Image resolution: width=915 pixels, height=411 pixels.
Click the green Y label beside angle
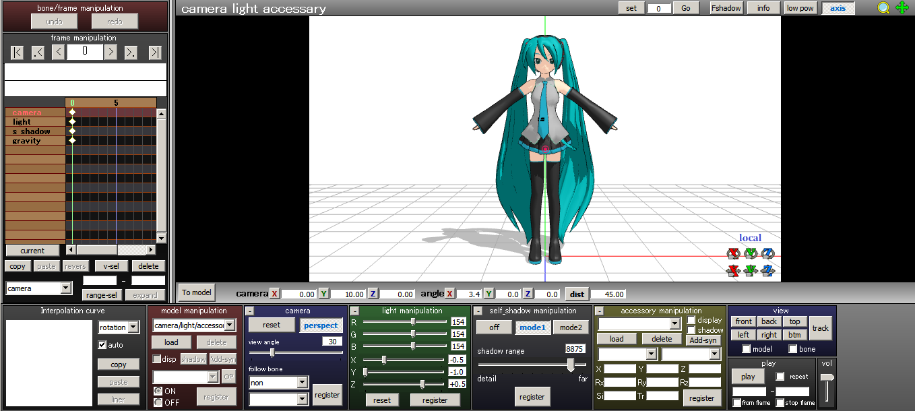[x=488, y=294]
